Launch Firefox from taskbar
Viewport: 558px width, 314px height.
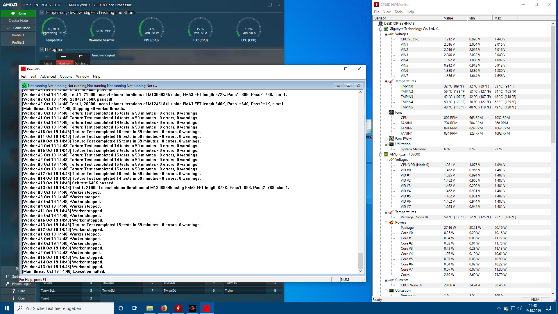pos(164,308)
